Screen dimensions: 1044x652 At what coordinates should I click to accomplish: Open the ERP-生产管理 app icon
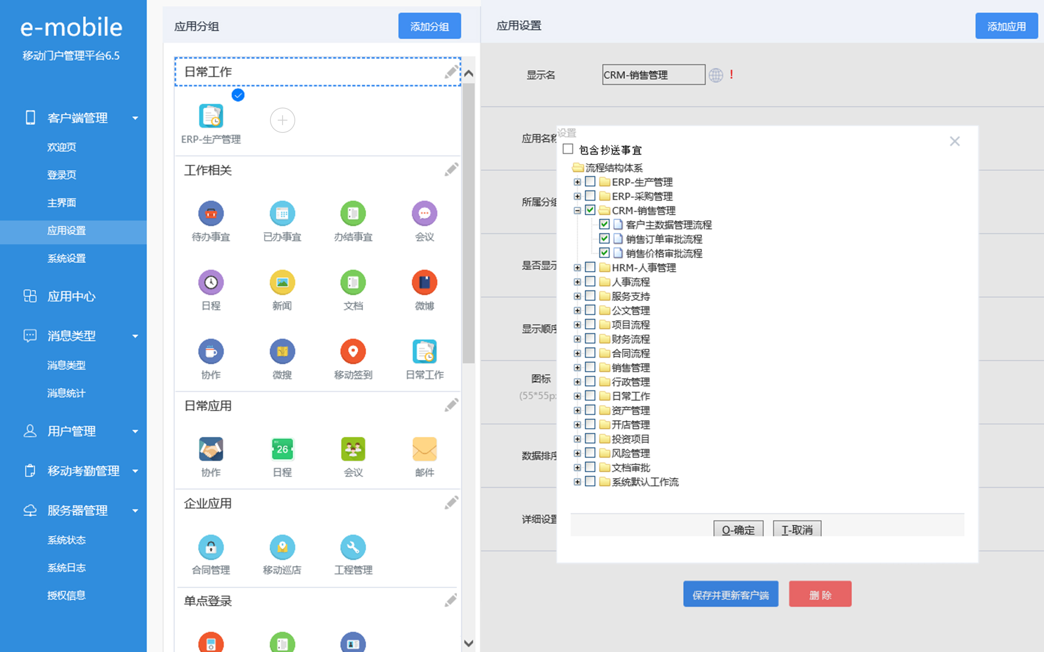coord(211,116)
